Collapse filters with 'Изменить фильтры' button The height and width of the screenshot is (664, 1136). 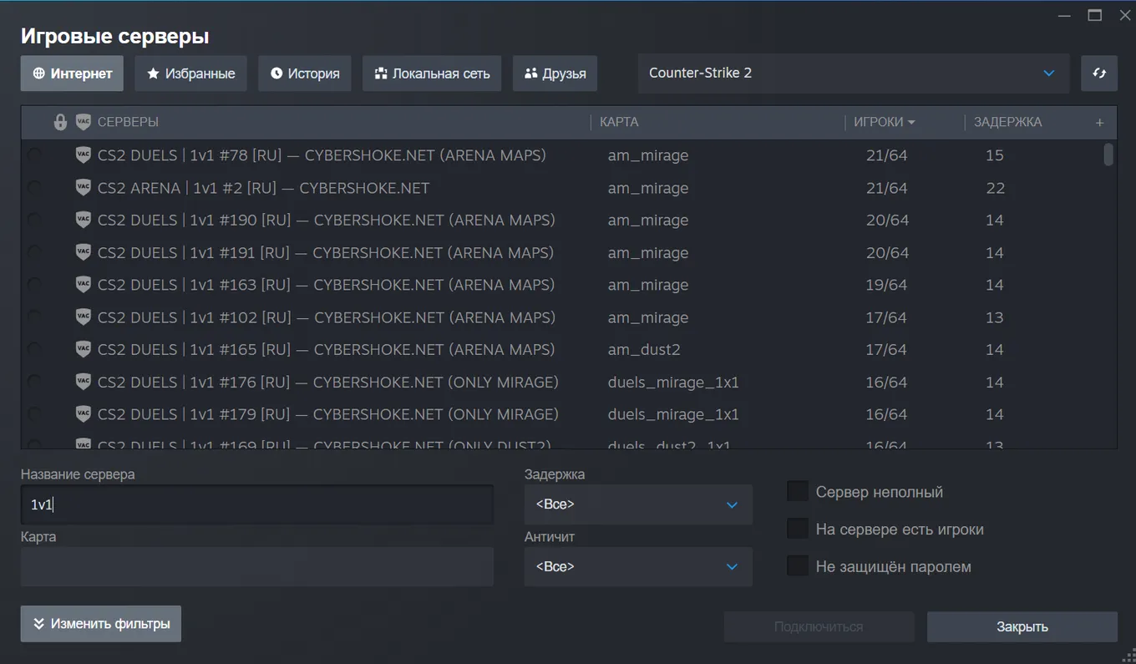click(101, 624)
